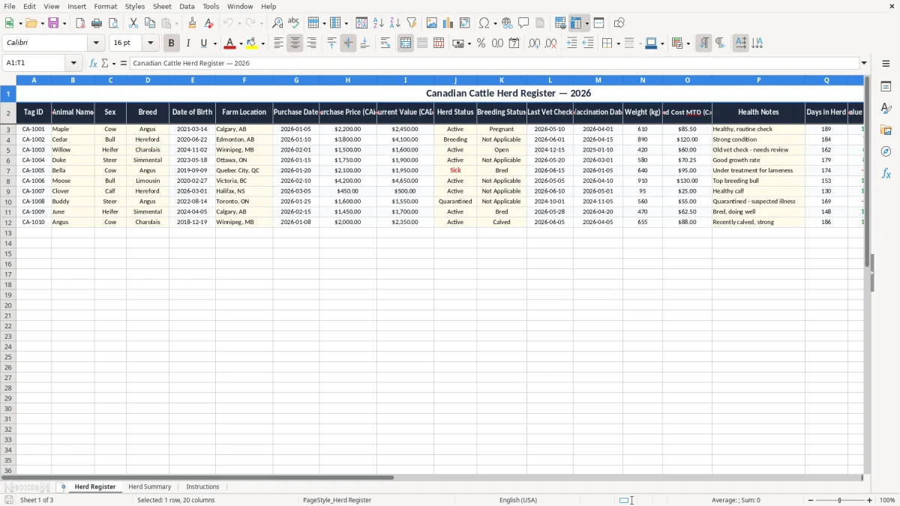Select column header P

[x=758, y=79]
